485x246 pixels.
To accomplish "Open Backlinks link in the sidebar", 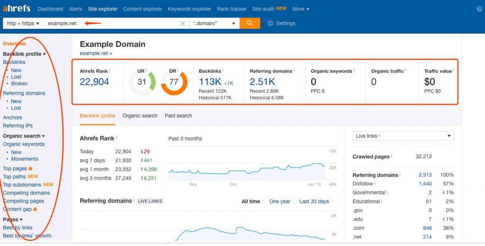I will 14,62.
